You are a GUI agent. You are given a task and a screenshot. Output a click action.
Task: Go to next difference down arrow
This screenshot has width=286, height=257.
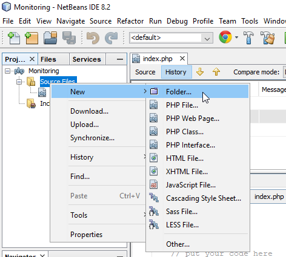pyautogui.click(x=200, y=72)
